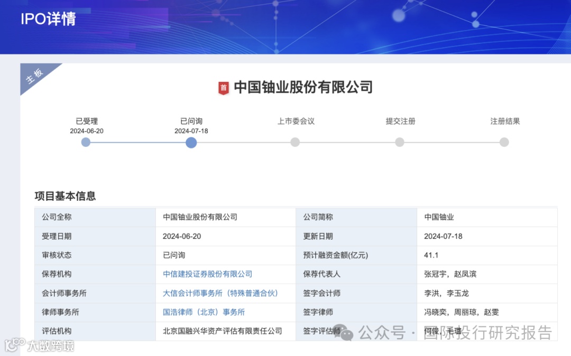571x356 pixels.
Task: Open the 大信会计师事务所(特殊普通合伙) link
Action: (220, 293)
